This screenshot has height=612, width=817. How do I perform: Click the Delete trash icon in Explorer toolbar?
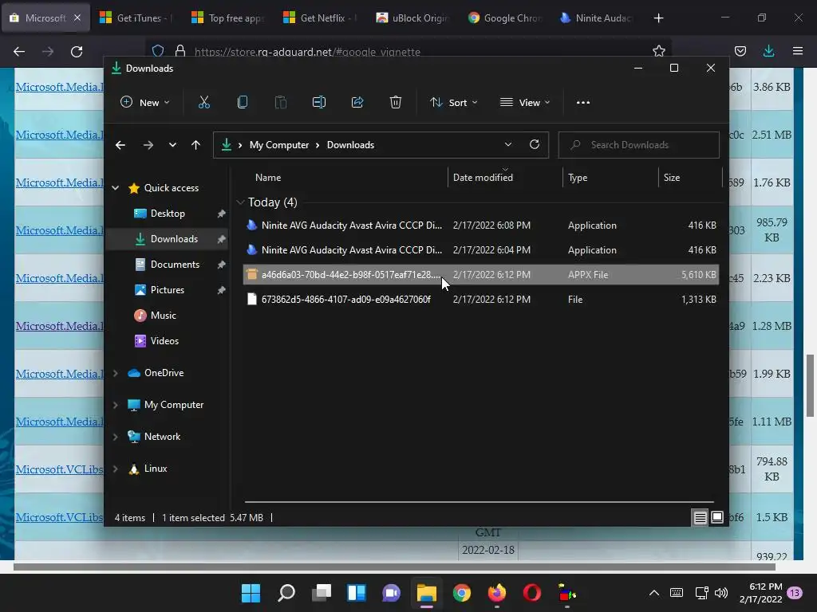pyautogui.click(x=396, y=103)
